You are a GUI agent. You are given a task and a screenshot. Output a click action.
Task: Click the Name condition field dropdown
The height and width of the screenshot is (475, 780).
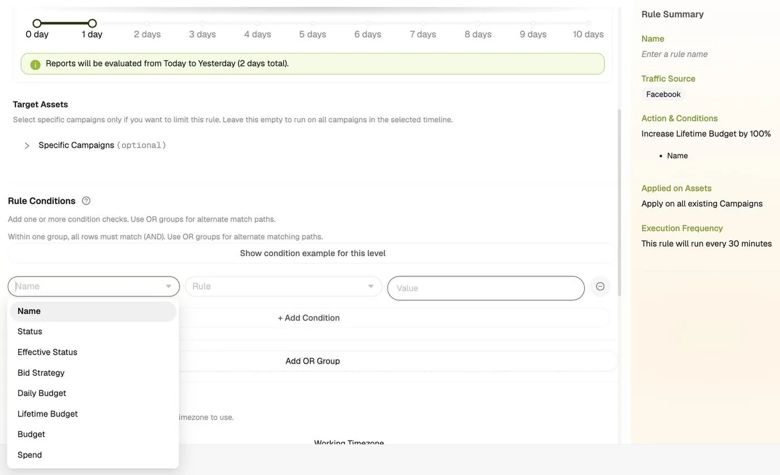tap(94, 287)
